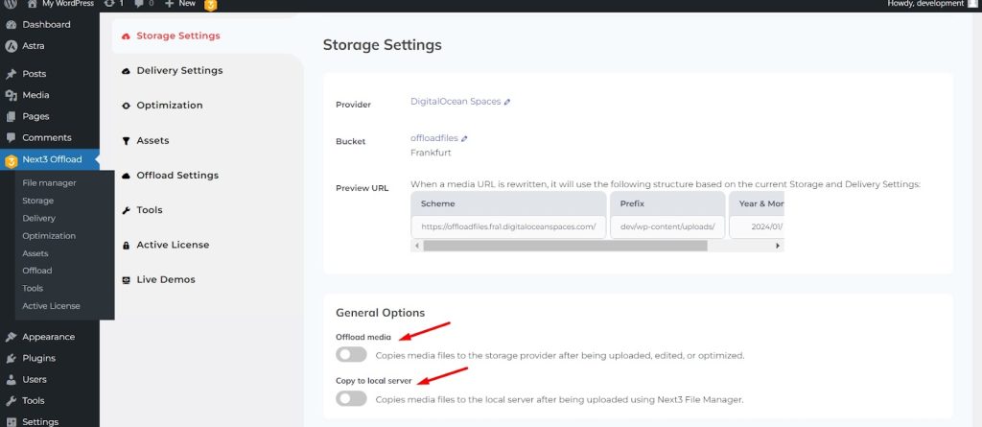Enable the Copy to local server toggle
The width and height of the screenshot is (982, 427).
pyautogui.click(x=351, y=398)
